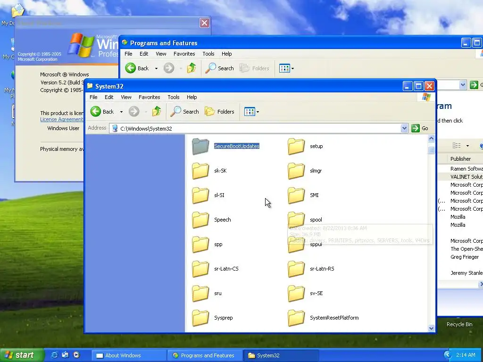Open File menu in Programs and Features
This screenshot has height=362, width=483.
click(128, 54)
